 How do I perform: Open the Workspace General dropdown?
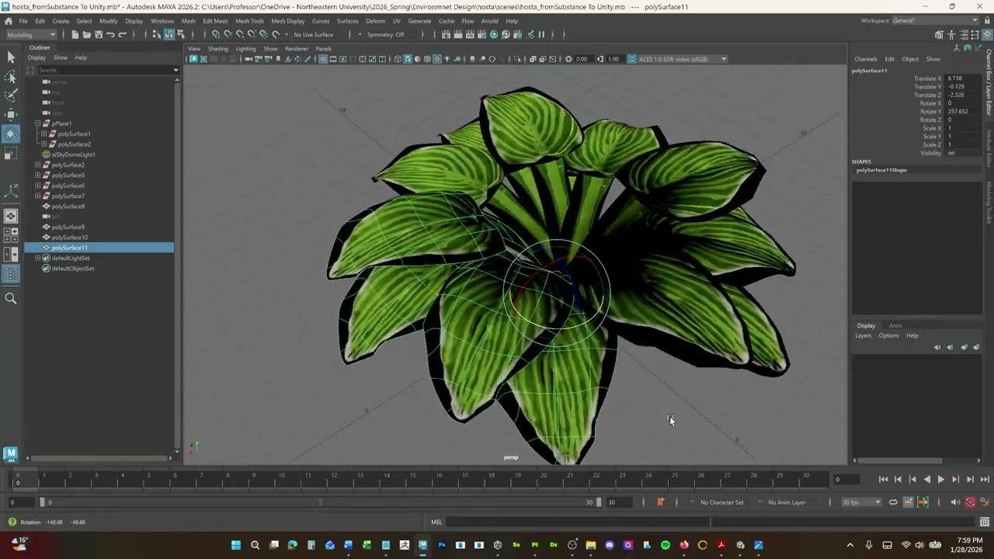(935, 21)
